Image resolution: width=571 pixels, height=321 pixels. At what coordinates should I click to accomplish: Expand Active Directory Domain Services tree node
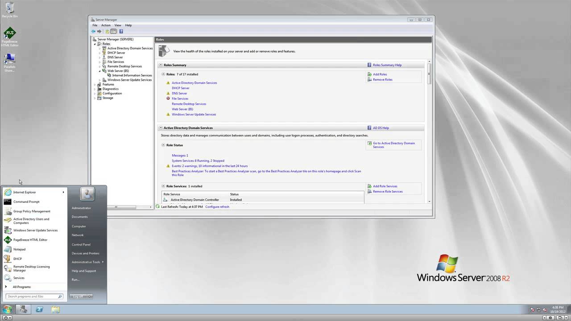(100, 48)
